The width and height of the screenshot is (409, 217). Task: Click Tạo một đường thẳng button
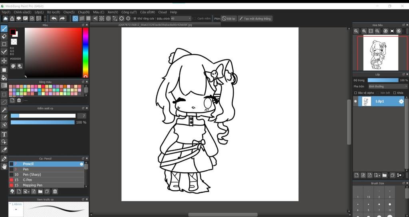click(255, 18)
